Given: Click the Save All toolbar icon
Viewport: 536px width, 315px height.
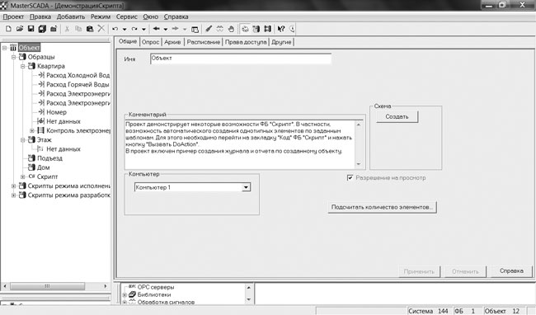Looking at the screenshot, I should [42, 29].
